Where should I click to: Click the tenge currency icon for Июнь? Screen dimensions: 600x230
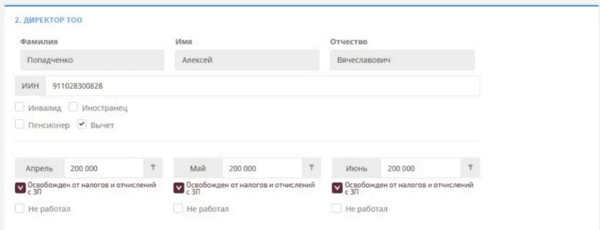470,168
